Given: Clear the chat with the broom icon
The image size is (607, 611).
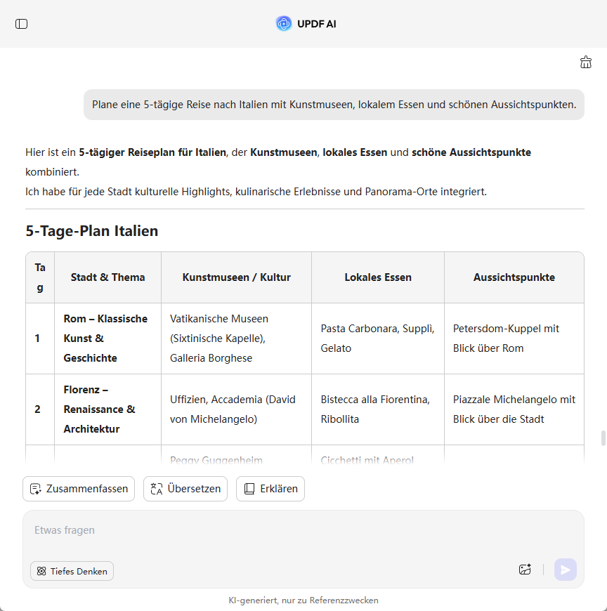Looking at the screenshot, I should (586, 63).
